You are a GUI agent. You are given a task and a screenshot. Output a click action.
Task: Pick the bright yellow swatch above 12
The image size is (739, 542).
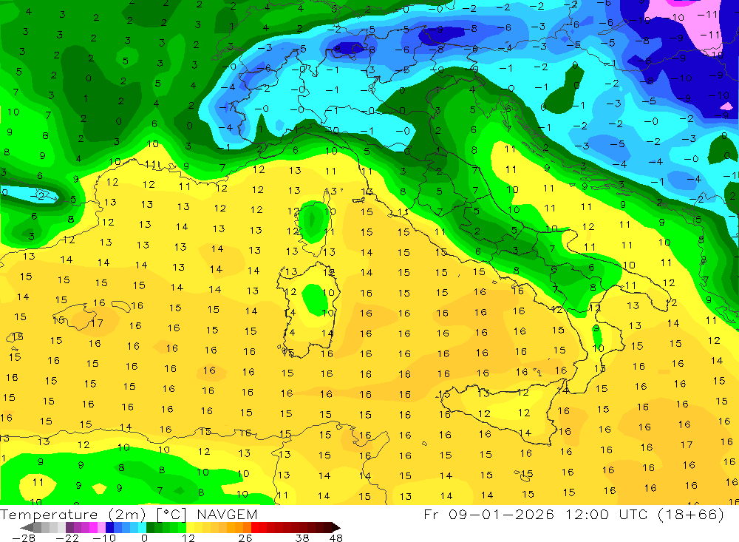click(191, 528)
